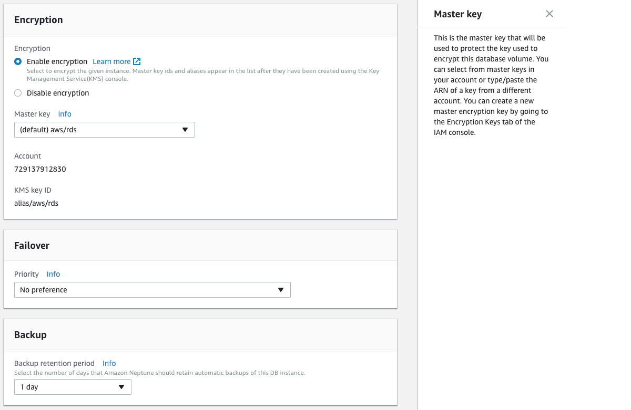
Task: Open the Backup retention period dropdown
Action: coord(73,386)
